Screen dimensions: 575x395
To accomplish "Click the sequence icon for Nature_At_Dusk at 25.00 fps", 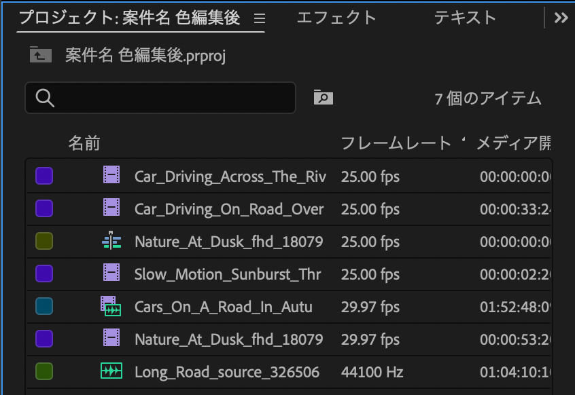I will click(111, 241).
